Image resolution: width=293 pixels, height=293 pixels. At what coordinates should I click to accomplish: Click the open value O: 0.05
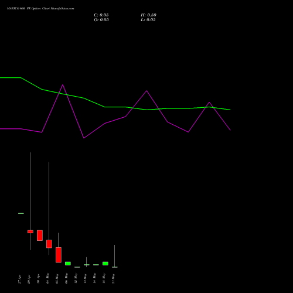(x=101, y=20)
